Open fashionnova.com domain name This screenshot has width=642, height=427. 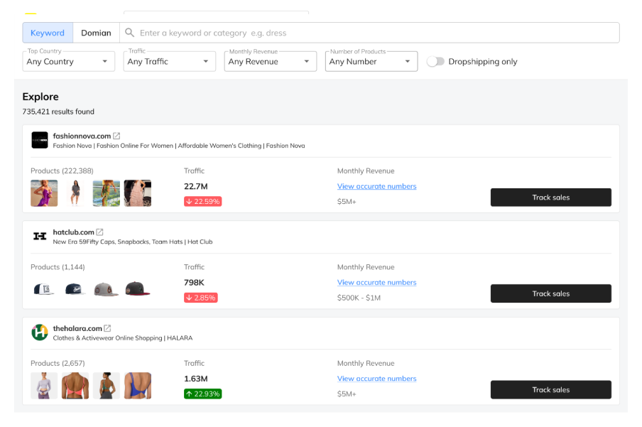(82, 136)
